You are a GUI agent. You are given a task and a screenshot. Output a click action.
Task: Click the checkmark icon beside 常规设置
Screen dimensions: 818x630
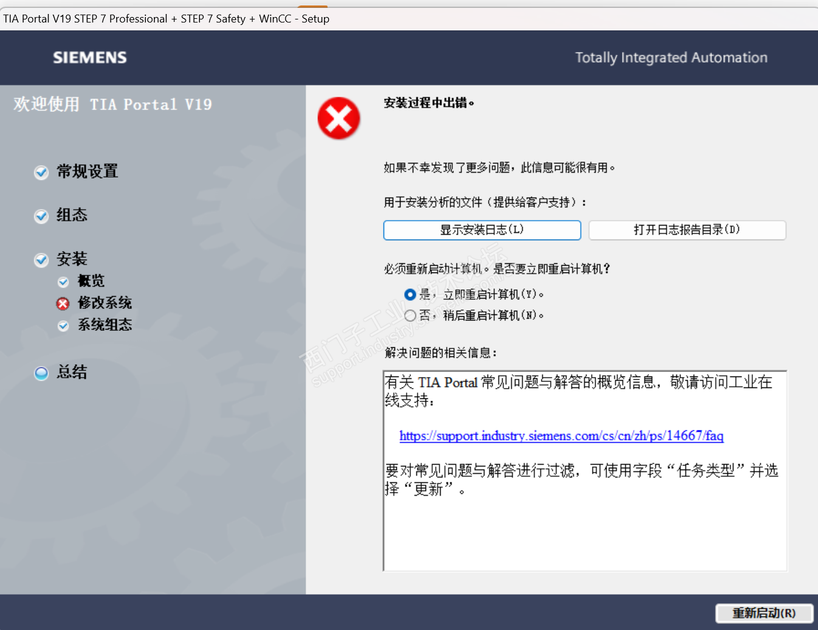coord(41,173)
